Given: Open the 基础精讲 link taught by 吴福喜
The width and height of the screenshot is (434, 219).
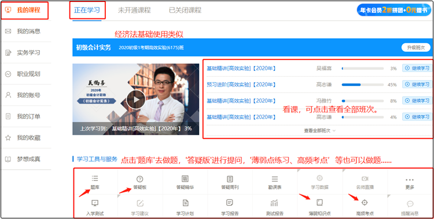Looking at the screenshot, I should click(241, 69).
